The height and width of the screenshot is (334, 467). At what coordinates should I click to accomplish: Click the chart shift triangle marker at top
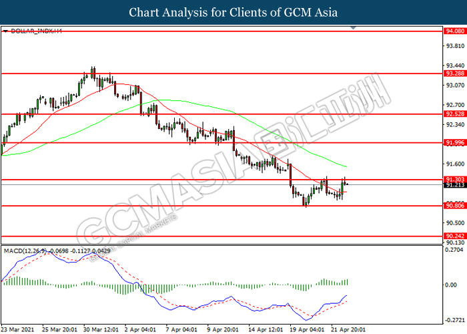pos(353,28)
